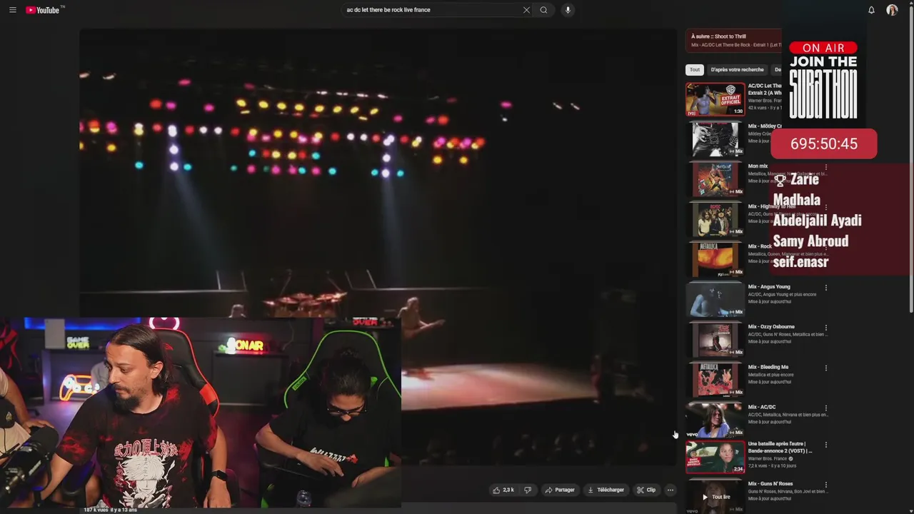Open the YouTube hamburger guide menu

(x=12, y=10)
